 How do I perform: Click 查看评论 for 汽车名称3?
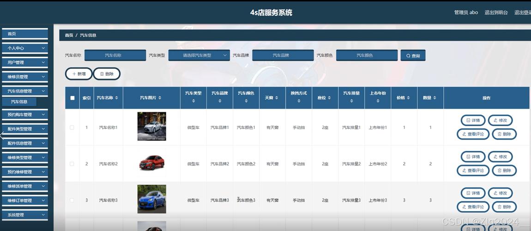(473, 207)
